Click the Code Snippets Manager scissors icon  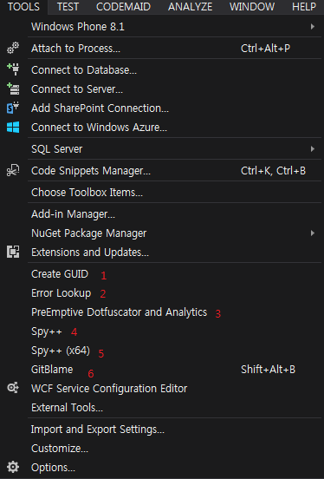(13, 170)
